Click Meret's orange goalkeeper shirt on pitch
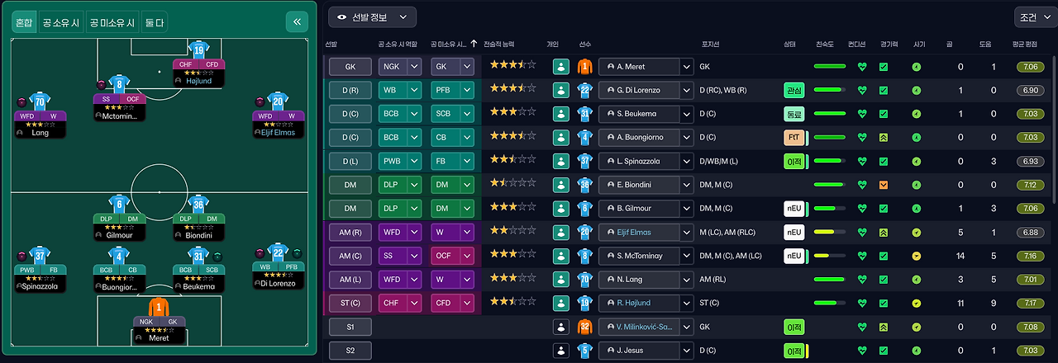1058x363 pixels. coord(159,307)
